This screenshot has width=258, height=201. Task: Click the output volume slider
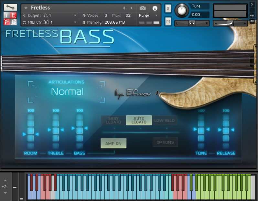pos(230,23)
